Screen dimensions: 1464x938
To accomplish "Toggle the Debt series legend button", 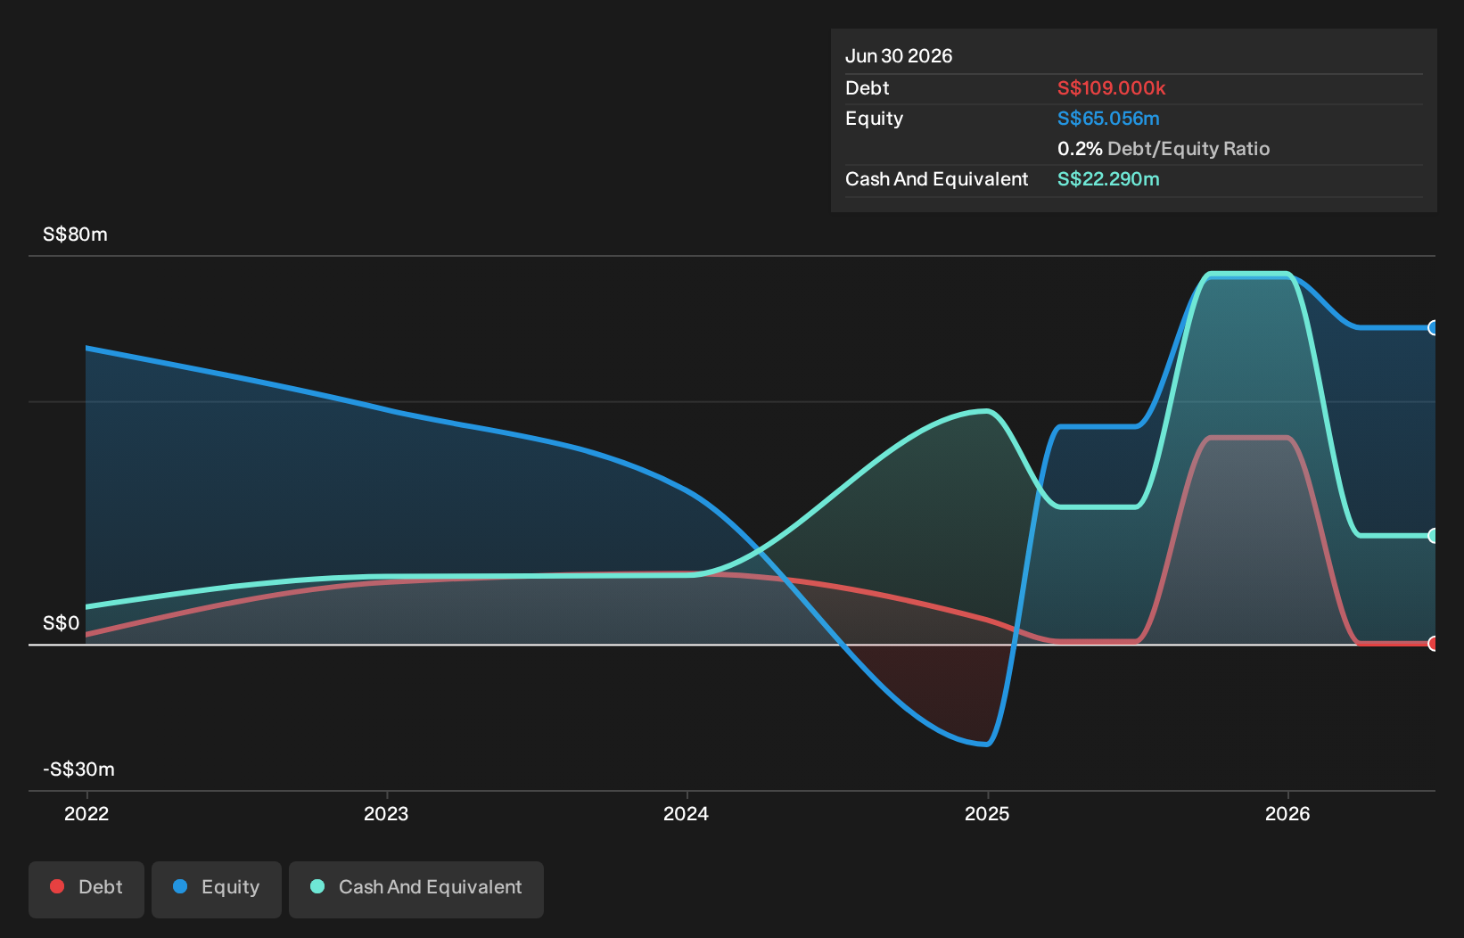I will pos(86,889).
